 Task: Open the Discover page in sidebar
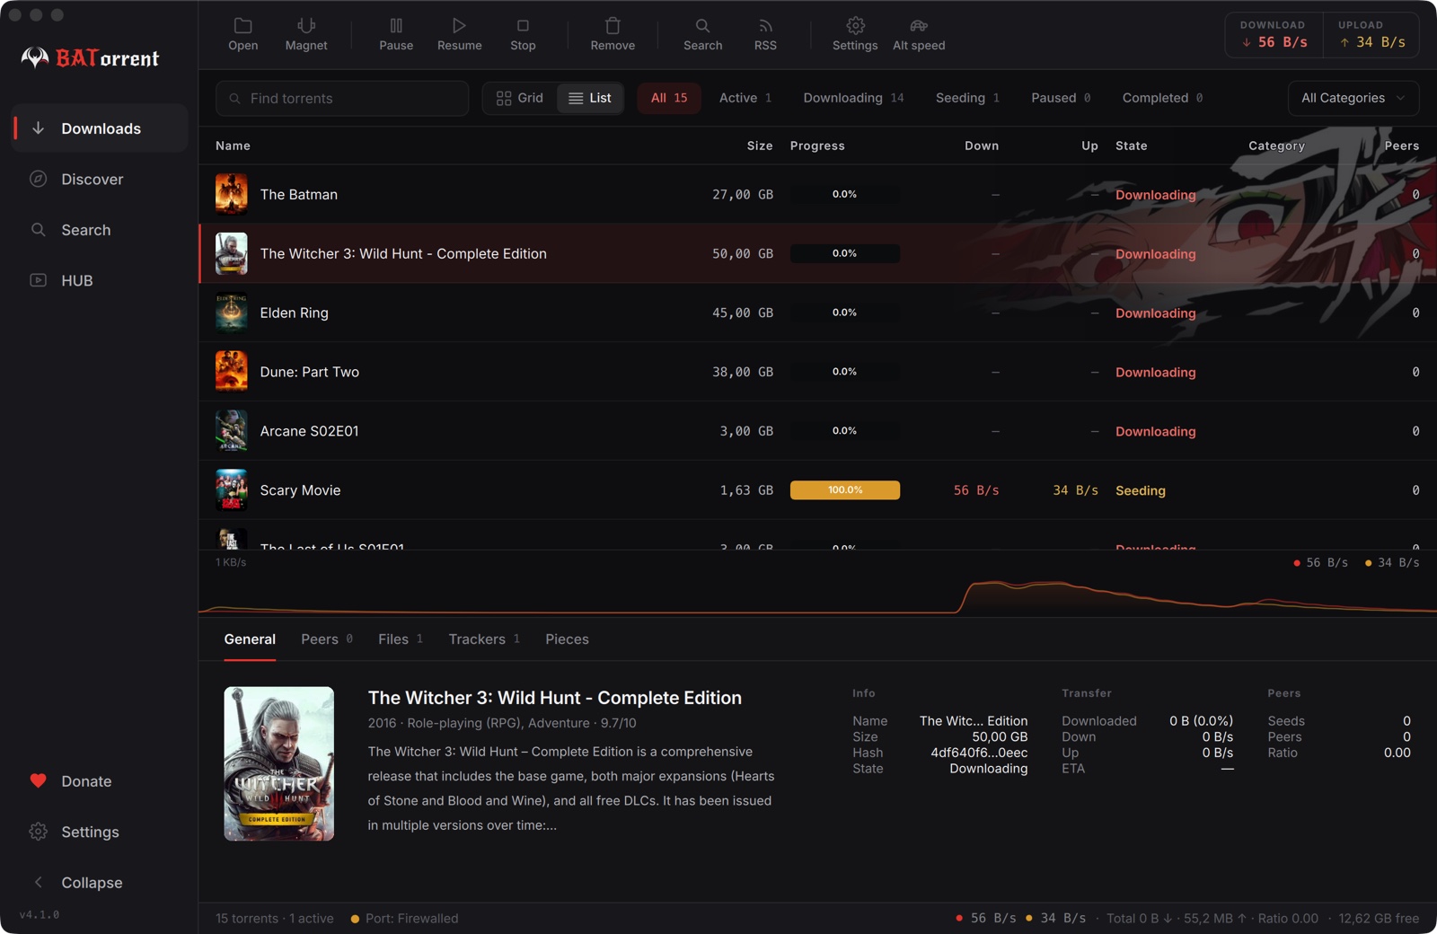[x=100, y=180]
